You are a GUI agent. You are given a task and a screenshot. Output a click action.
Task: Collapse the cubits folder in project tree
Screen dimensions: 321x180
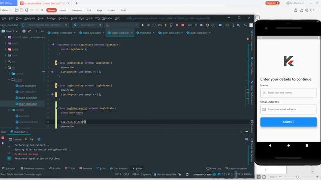coord(9,80)
